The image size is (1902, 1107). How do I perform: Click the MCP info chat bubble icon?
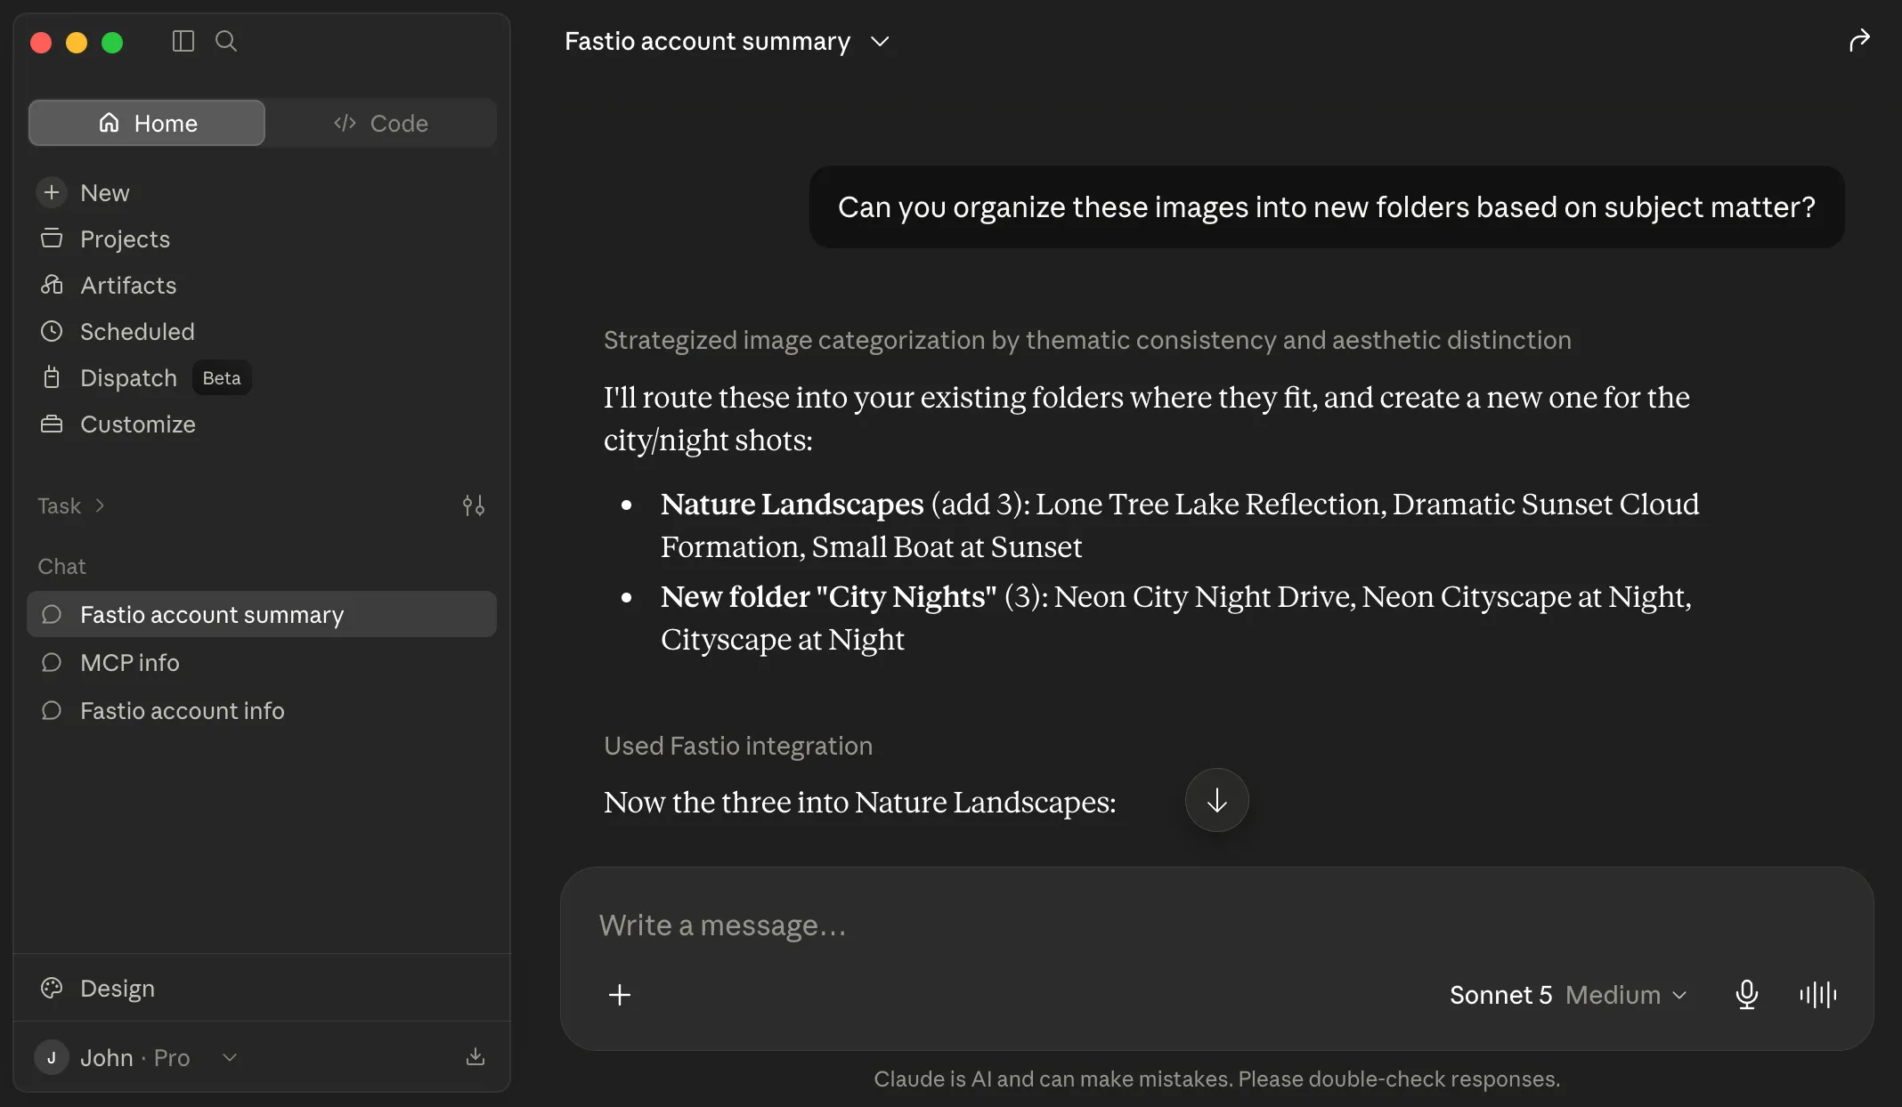[x=52, y=662]
